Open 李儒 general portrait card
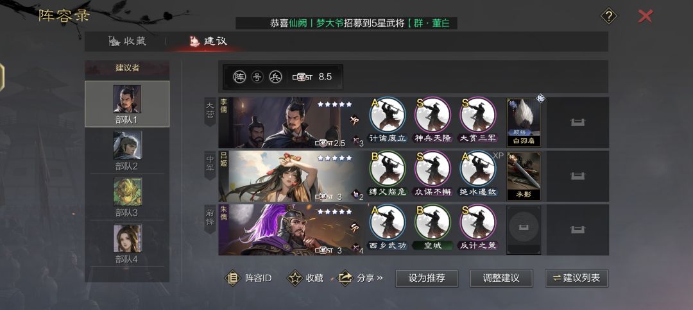This screenshot has height=310, width=693. pyautogui.click(x=292, y=122)
